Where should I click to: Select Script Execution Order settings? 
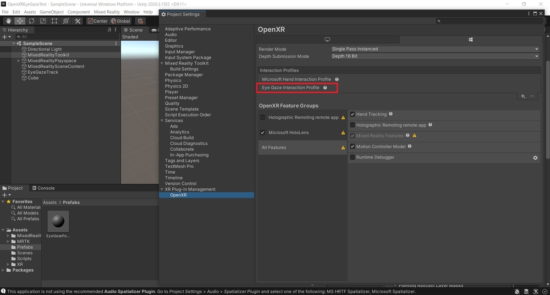188,115
